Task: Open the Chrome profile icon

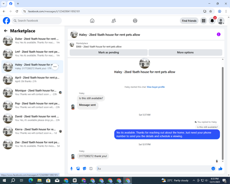Action: [219, 11]
